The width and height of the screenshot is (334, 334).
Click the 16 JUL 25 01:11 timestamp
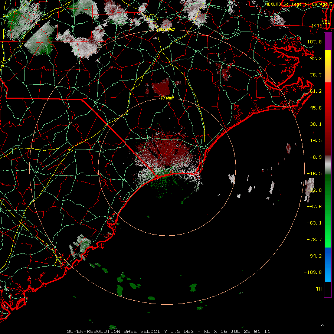pyautogui.click(x=245, y=331)
